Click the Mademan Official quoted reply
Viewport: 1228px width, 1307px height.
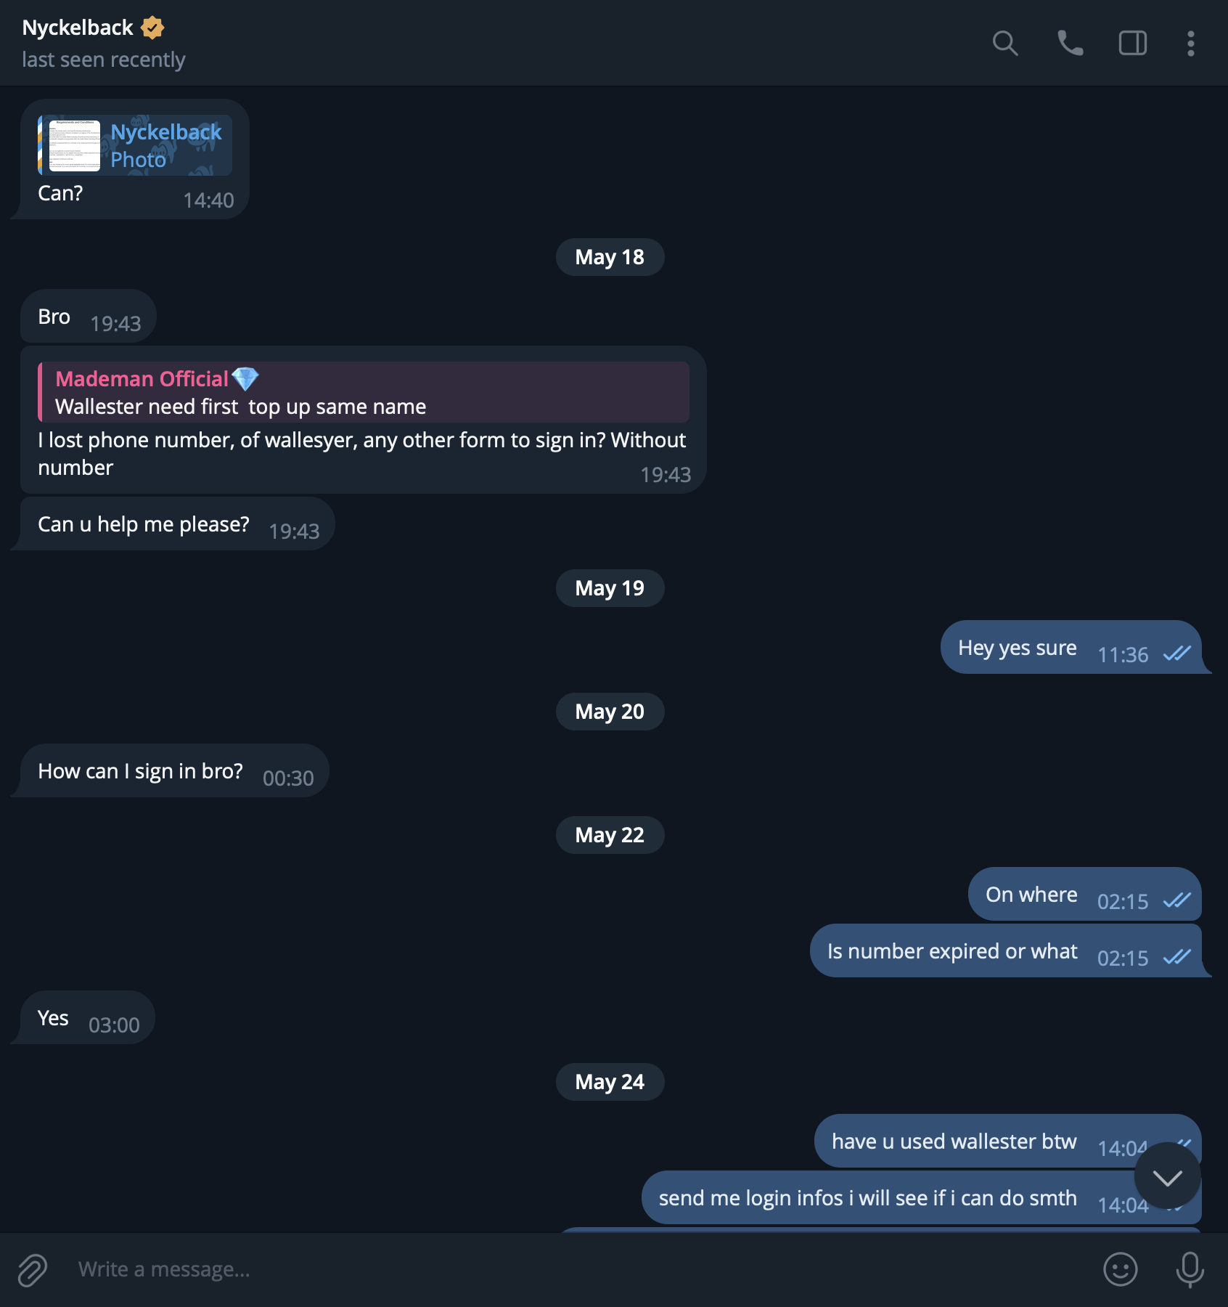tap(364, 392)
